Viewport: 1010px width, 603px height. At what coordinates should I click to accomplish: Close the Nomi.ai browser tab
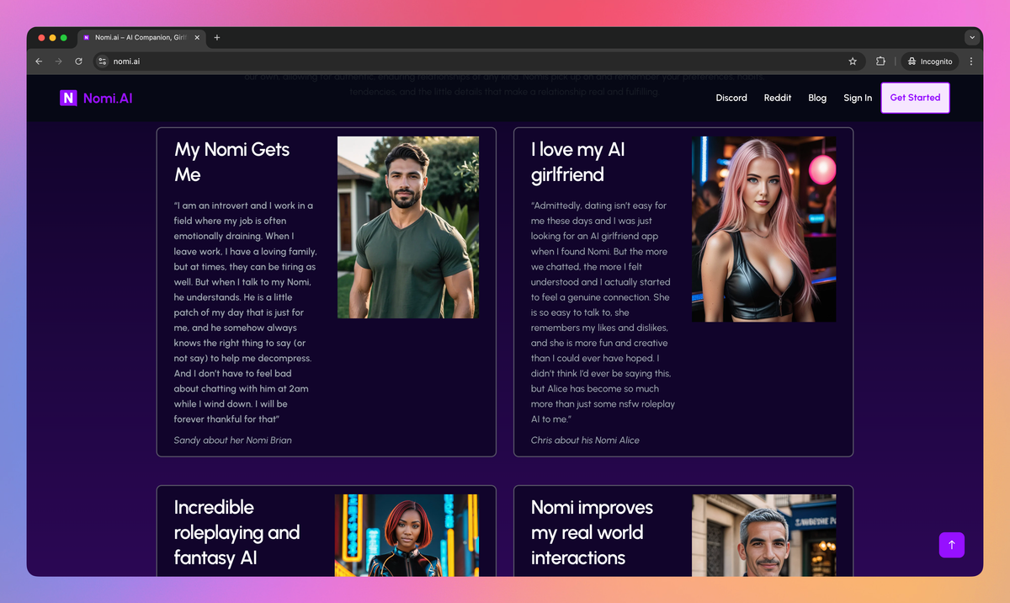[198, 38]
